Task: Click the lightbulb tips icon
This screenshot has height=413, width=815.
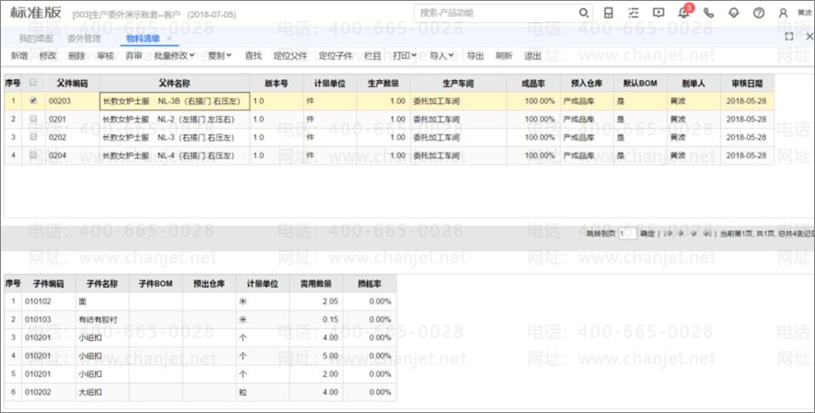Action: [733, 13]
